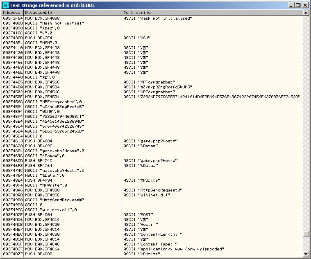Select row at address 003F4502
This screenshot has width=311, height=259.
(152, 92)
